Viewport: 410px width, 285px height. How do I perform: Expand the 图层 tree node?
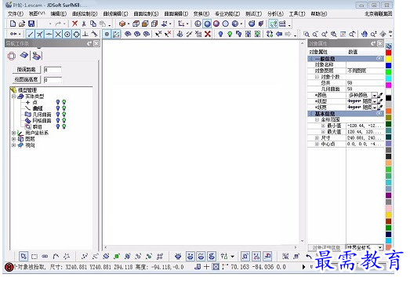click(x=13, y=139)
